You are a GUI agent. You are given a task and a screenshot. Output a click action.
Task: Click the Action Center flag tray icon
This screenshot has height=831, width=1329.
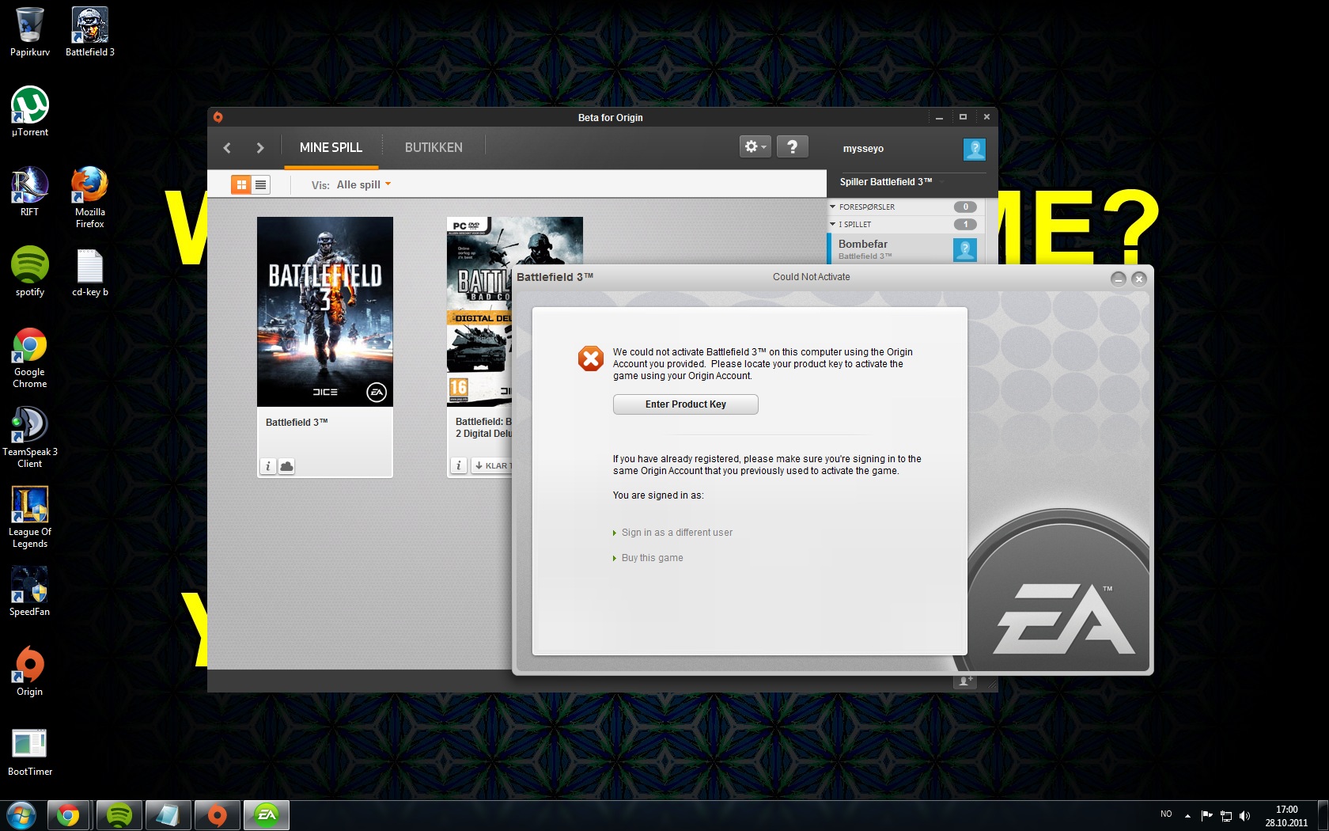click(x=1206, y=815)
